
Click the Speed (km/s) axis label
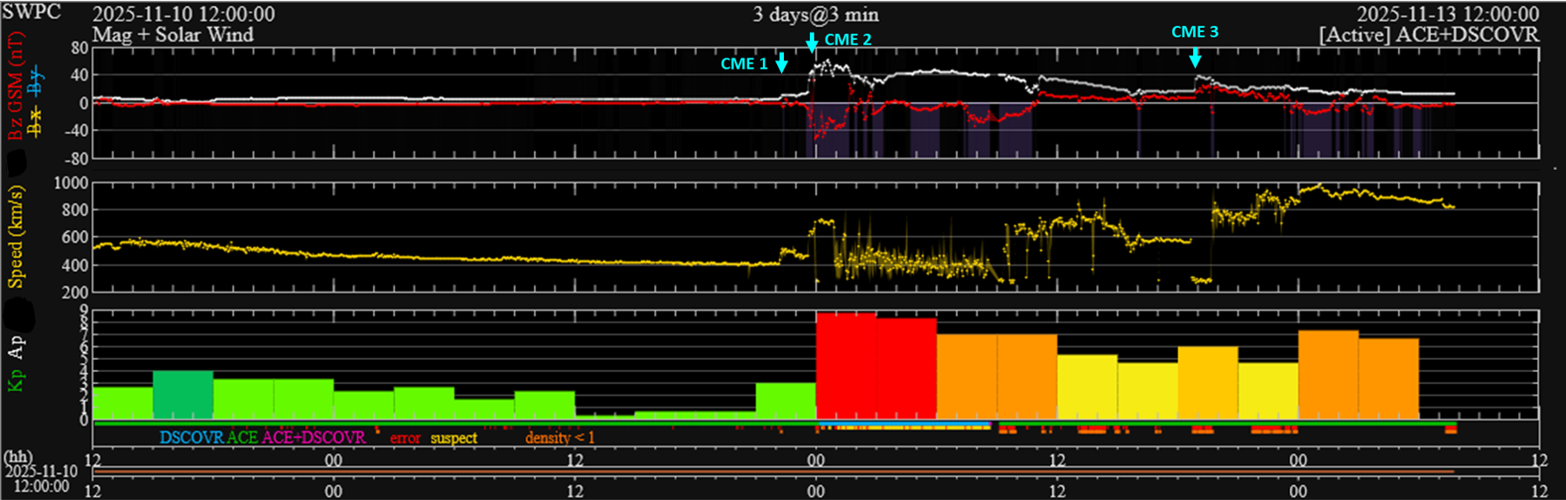click(x=15, y=236)
